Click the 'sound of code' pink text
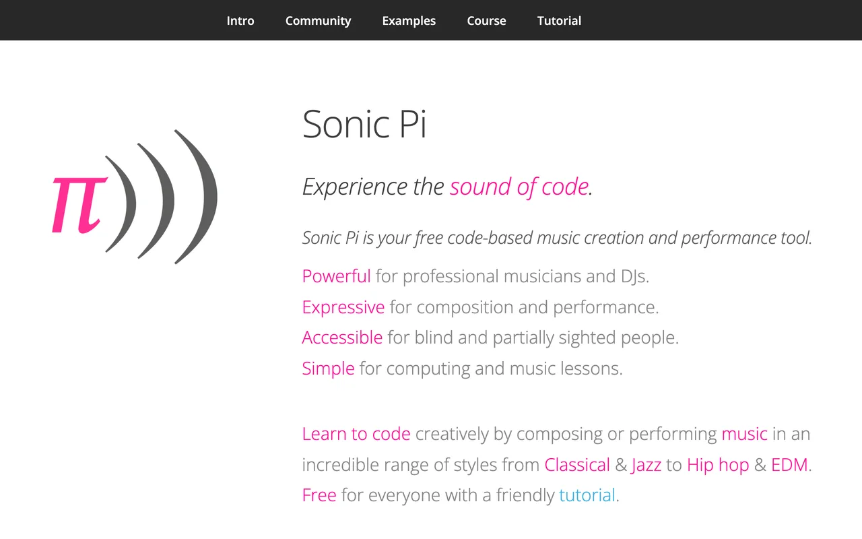The width and height of the screenshot is (862, 539). click(x=519, y=187)
